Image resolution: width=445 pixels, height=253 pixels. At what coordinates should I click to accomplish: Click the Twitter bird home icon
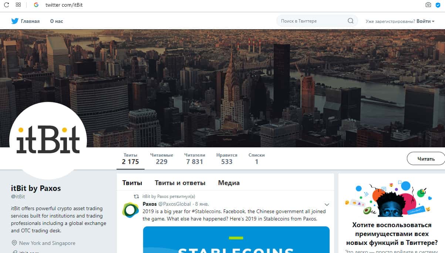point(15,21)
